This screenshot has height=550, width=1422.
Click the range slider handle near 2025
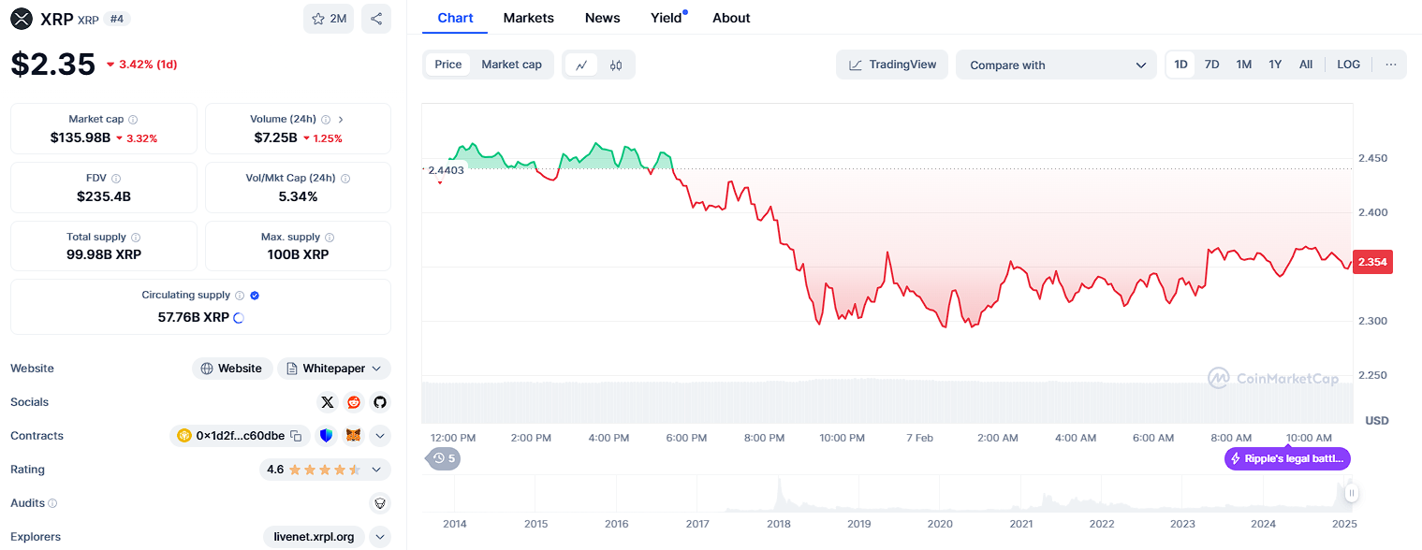(x=1351, y=492)
